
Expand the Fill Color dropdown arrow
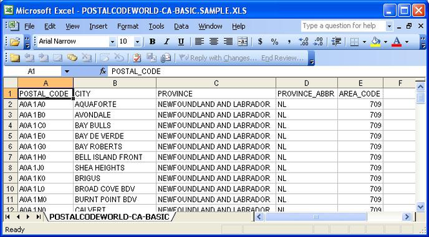point(386,42)
